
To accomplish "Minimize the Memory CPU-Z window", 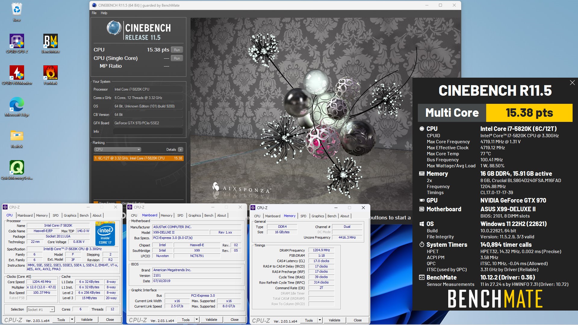I will click(336, 208).
